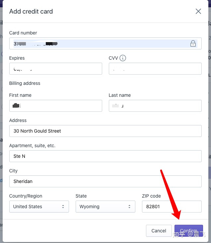Open the Country/Region dropdown
This screenshot has width=211, height=243.
pos(39,207)
